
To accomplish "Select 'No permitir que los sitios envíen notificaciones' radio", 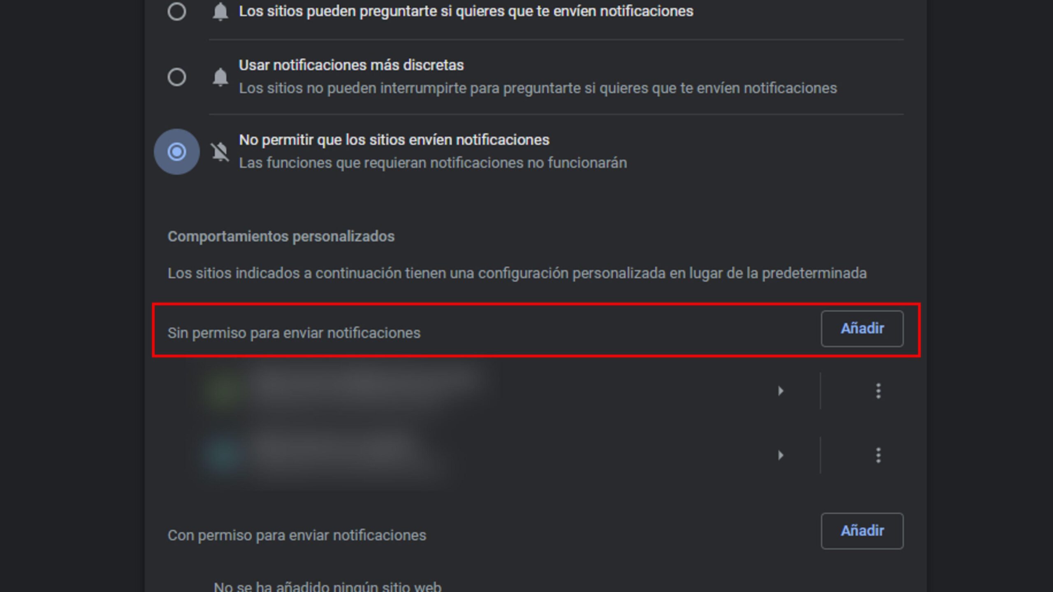I will coord(177,152).
